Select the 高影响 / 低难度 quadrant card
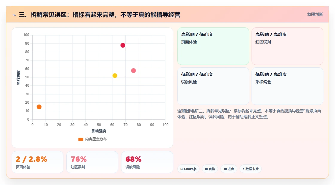The width and height of the screenshot is (335, 185). tap(213, 46)
